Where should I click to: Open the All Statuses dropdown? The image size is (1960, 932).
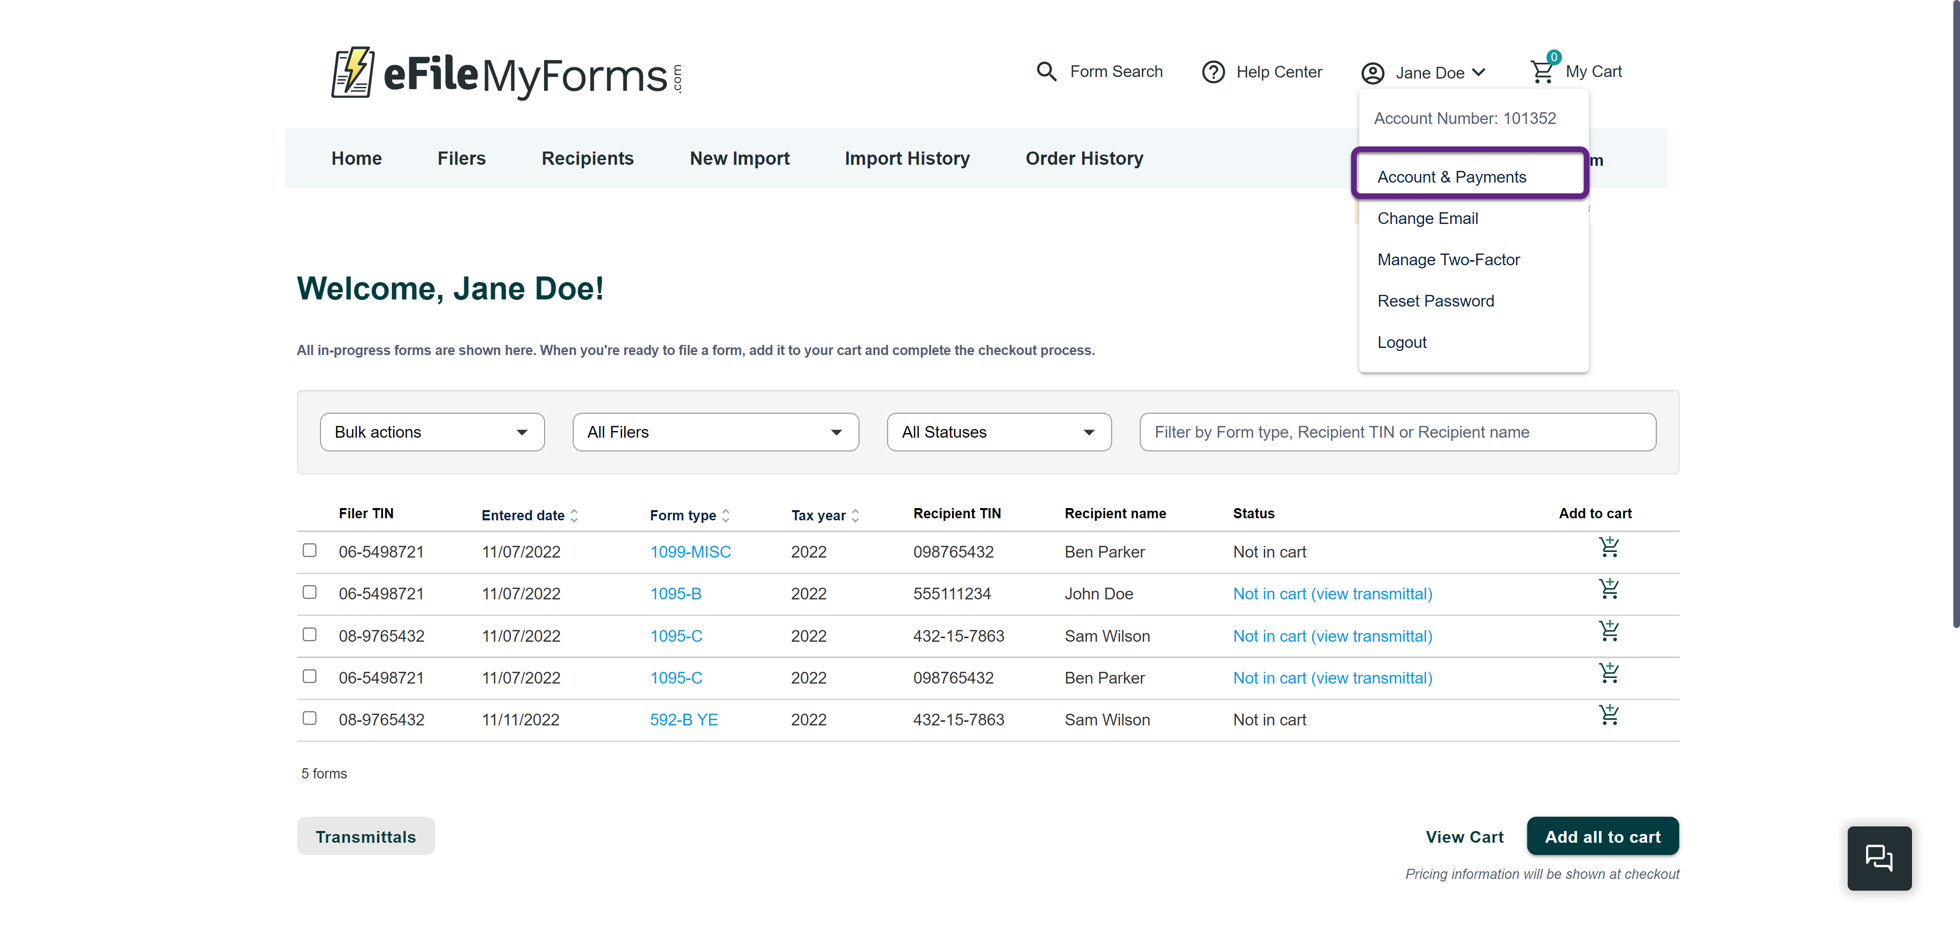[998, 433]
